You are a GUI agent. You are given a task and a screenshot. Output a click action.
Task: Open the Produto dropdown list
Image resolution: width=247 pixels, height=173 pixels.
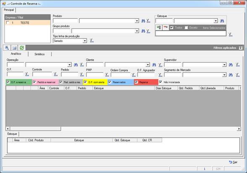tap(137, 21)
